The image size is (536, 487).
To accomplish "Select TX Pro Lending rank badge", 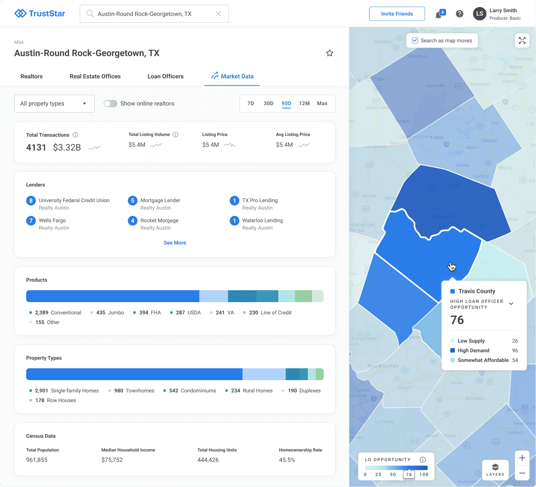I will click(234, 201).
